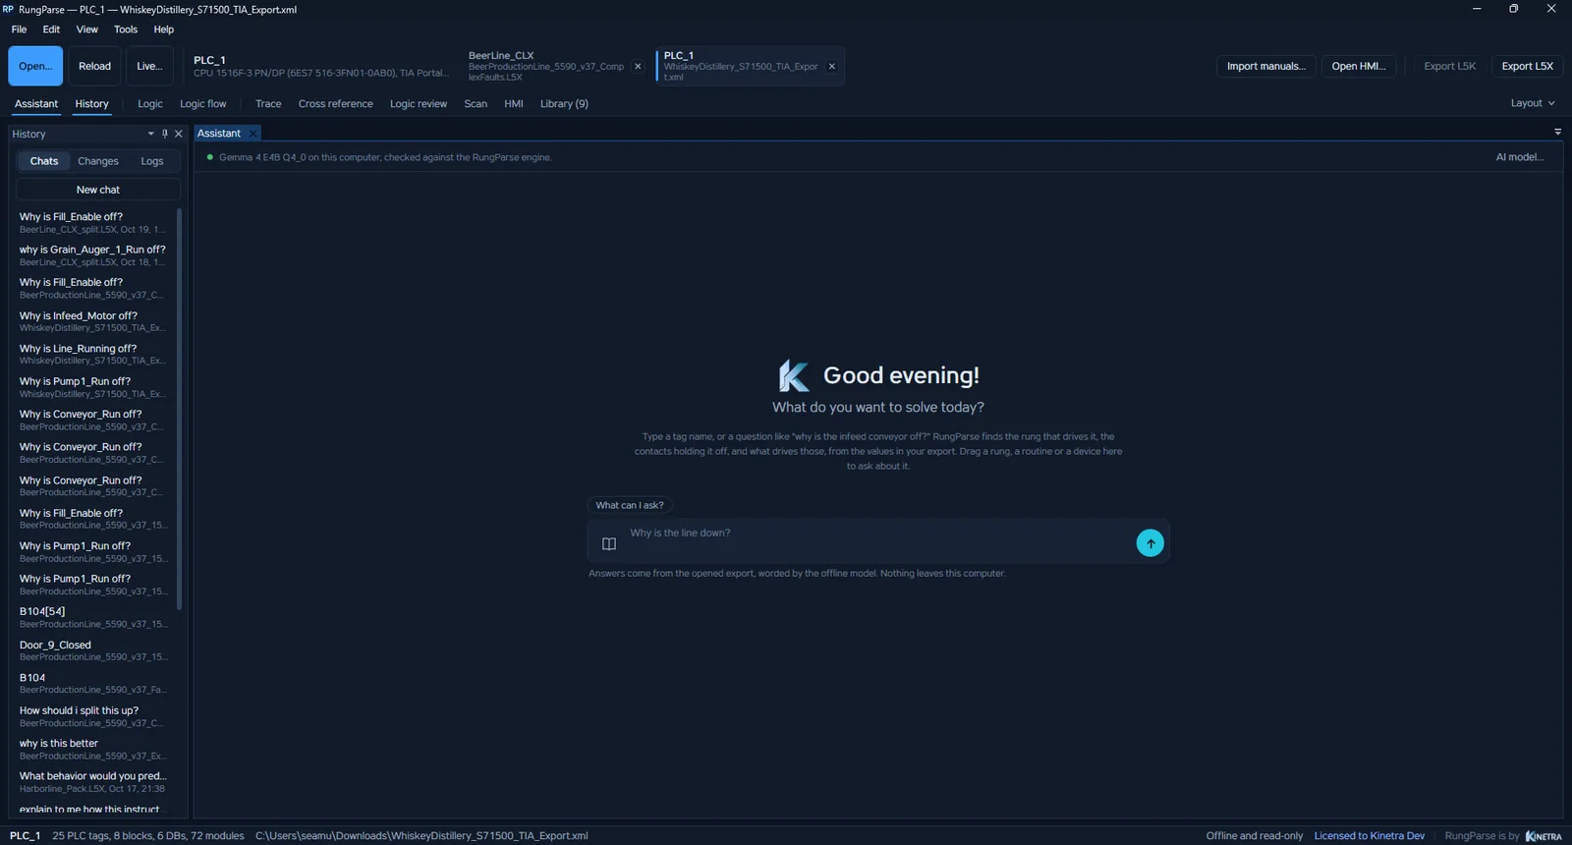Click the PLC_1 CPU 1516F-3 info header

click(x=319, y=66)
